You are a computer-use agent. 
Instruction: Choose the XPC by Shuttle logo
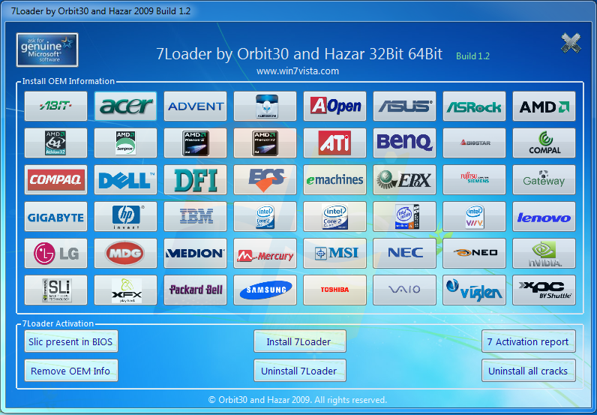coord(544,290)
